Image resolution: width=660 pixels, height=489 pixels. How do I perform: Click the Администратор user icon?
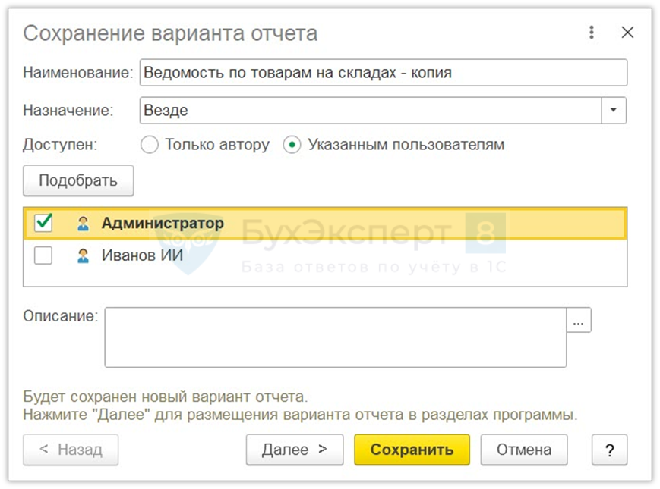pyautogui.click(x=83, y=224)
